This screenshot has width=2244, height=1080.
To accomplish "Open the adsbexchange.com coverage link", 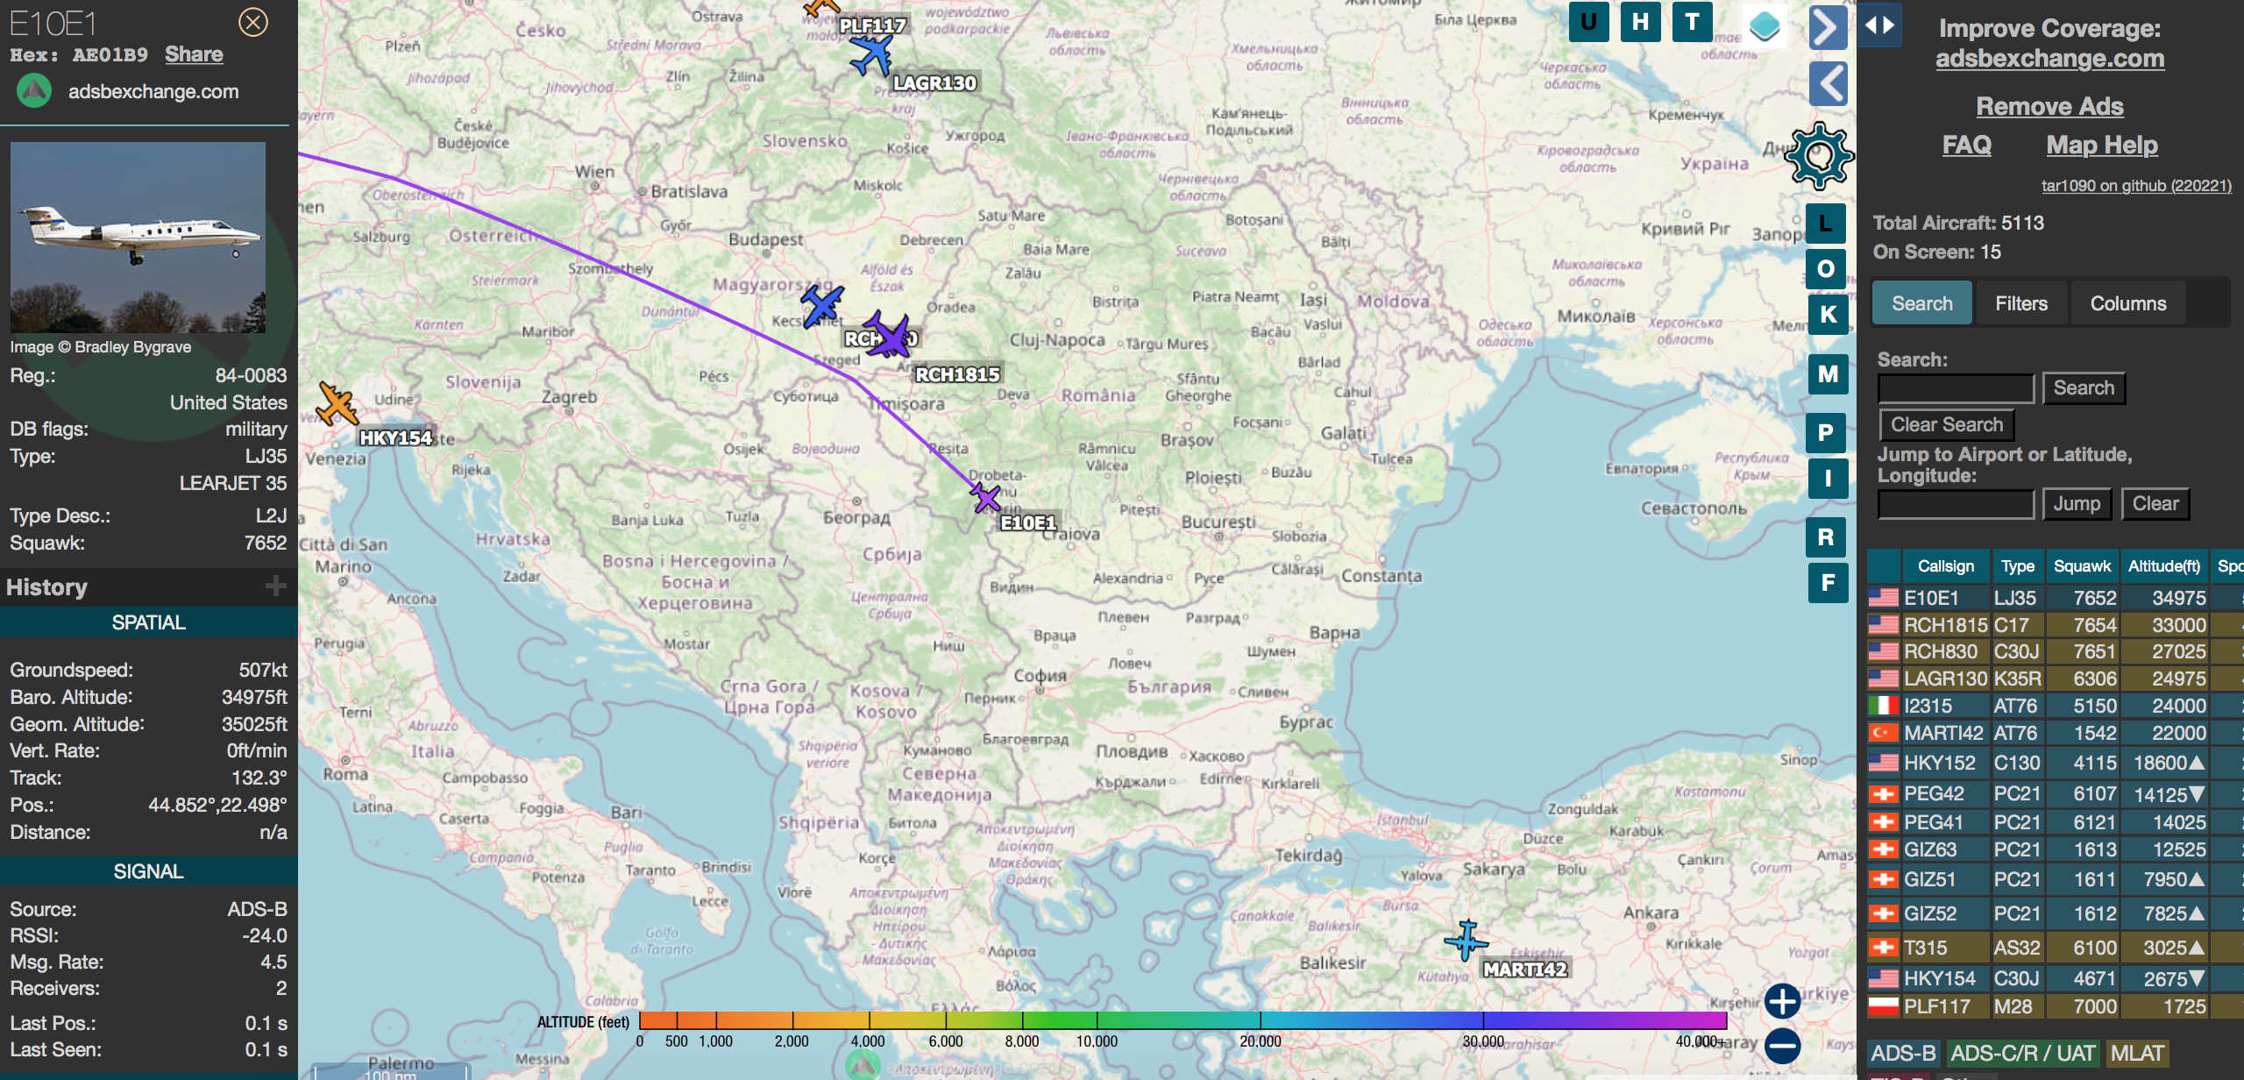I will [2049, 59].
